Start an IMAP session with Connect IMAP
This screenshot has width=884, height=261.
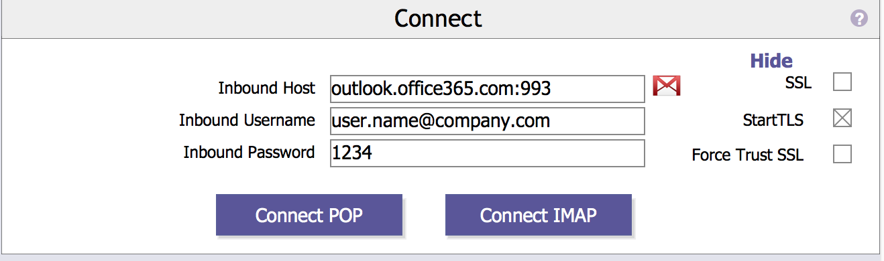point(539,215)
